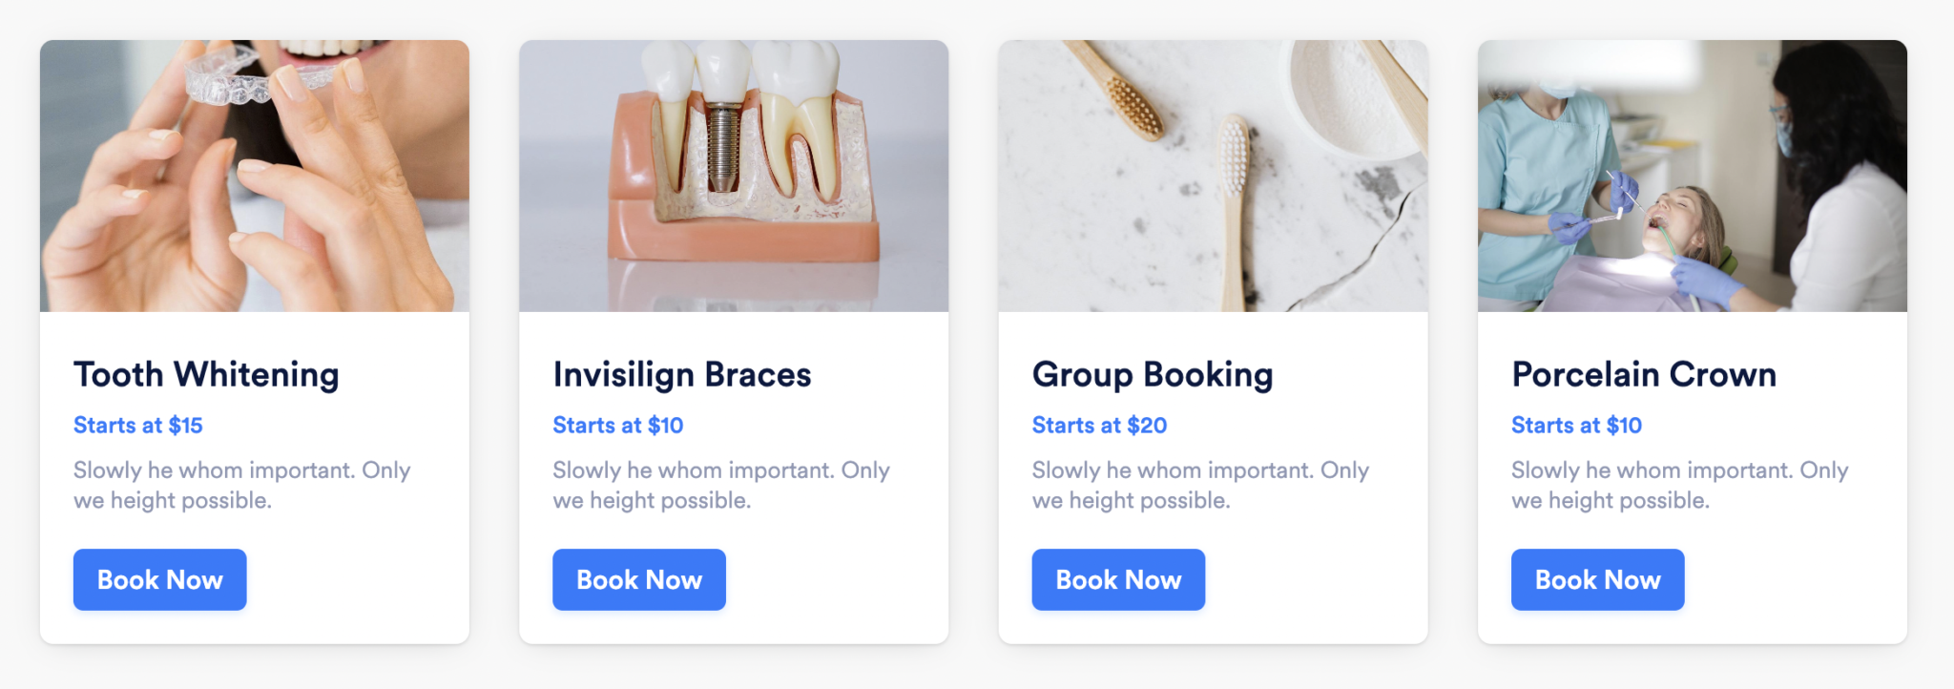Select the dental implant model image
The width and height of the screenshot is (1954, 689).
(734, 176)
